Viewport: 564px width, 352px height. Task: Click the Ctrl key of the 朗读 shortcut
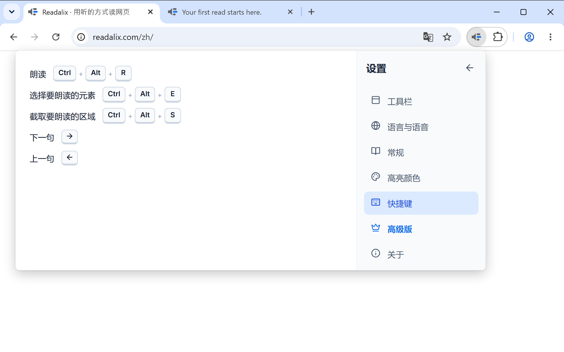65,73
